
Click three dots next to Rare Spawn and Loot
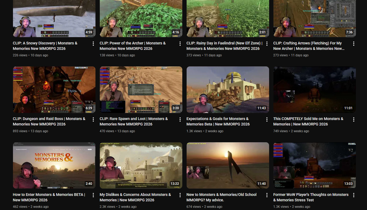click(x=180, y=119)
